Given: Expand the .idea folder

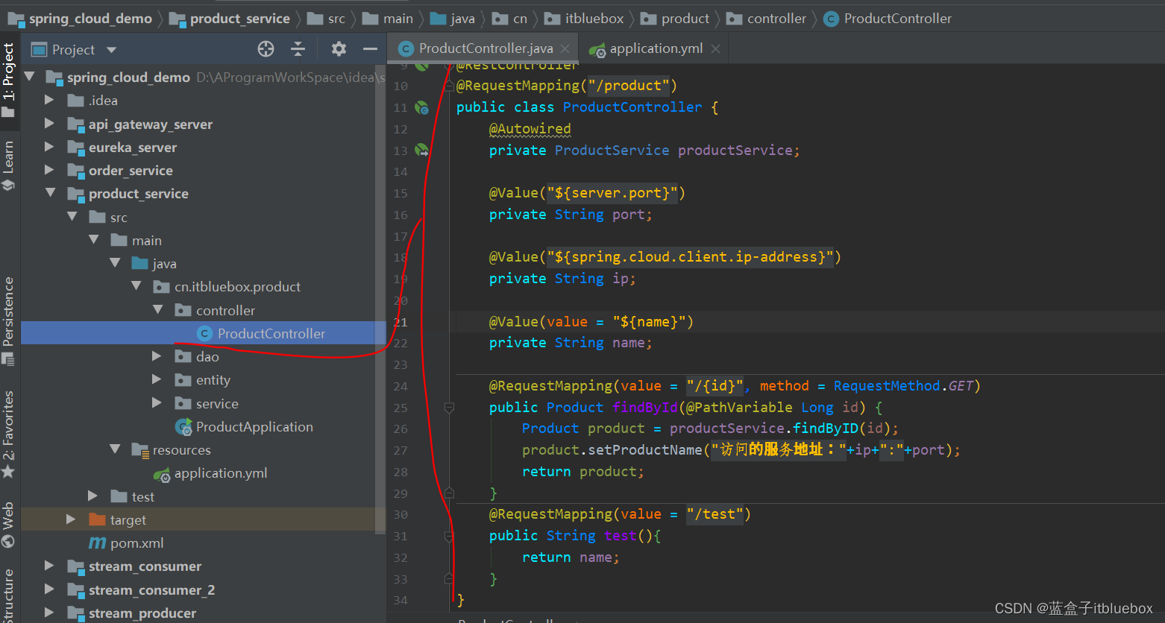Looking at the screenshot, I should point(49,100).
